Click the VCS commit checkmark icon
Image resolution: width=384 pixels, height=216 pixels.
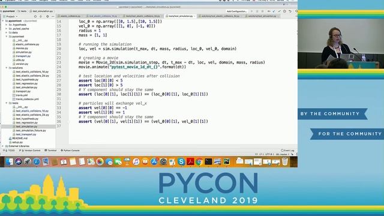[x=279, y=11]
